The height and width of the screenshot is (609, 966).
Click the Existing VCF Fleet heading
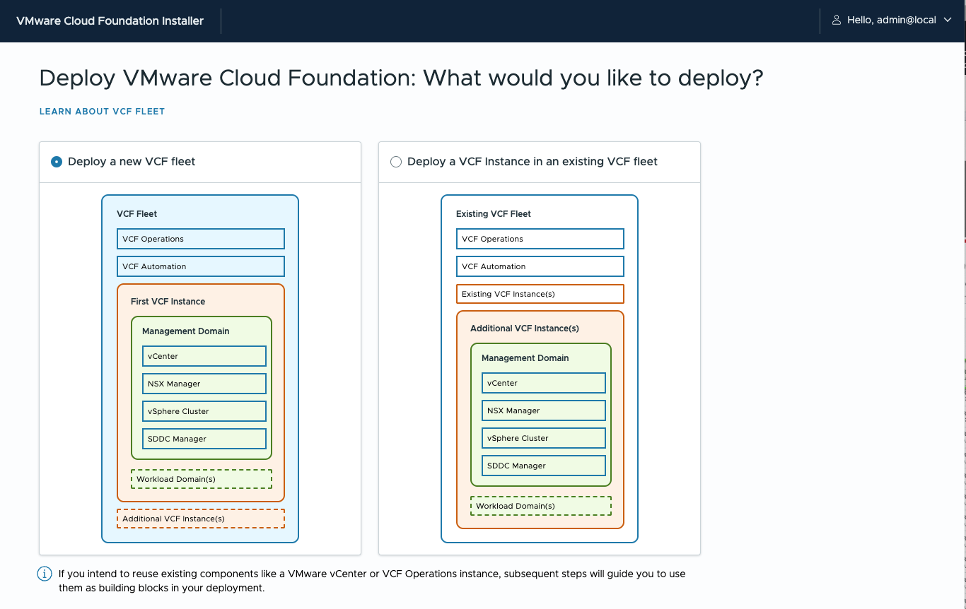coord(493,214)
